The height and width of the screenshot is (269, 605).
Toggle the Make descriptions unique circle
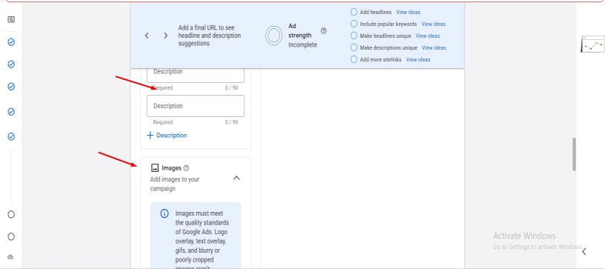(354, 47)
